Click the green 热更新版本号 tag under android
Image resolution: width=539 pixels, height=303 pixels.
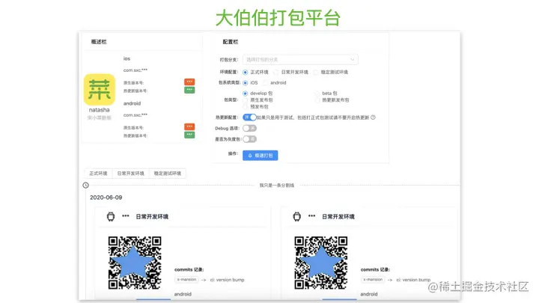click(189, 135)
